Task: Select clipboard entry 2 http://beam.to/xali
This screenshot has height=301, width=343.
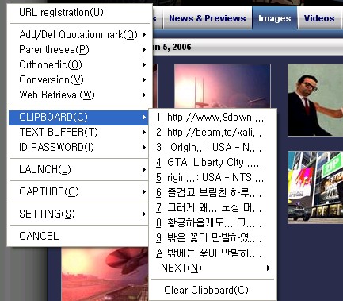Action: (x=213, y=132)
